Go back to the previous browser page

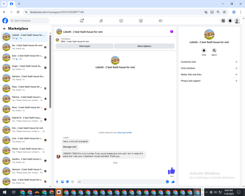click(4, 12)
